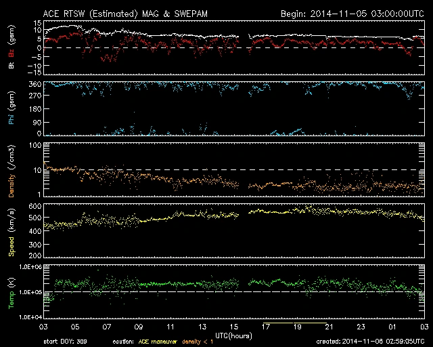Click the 100 tick on Density axis
This screenshot has width=433, height=347.
coord(32,145)
